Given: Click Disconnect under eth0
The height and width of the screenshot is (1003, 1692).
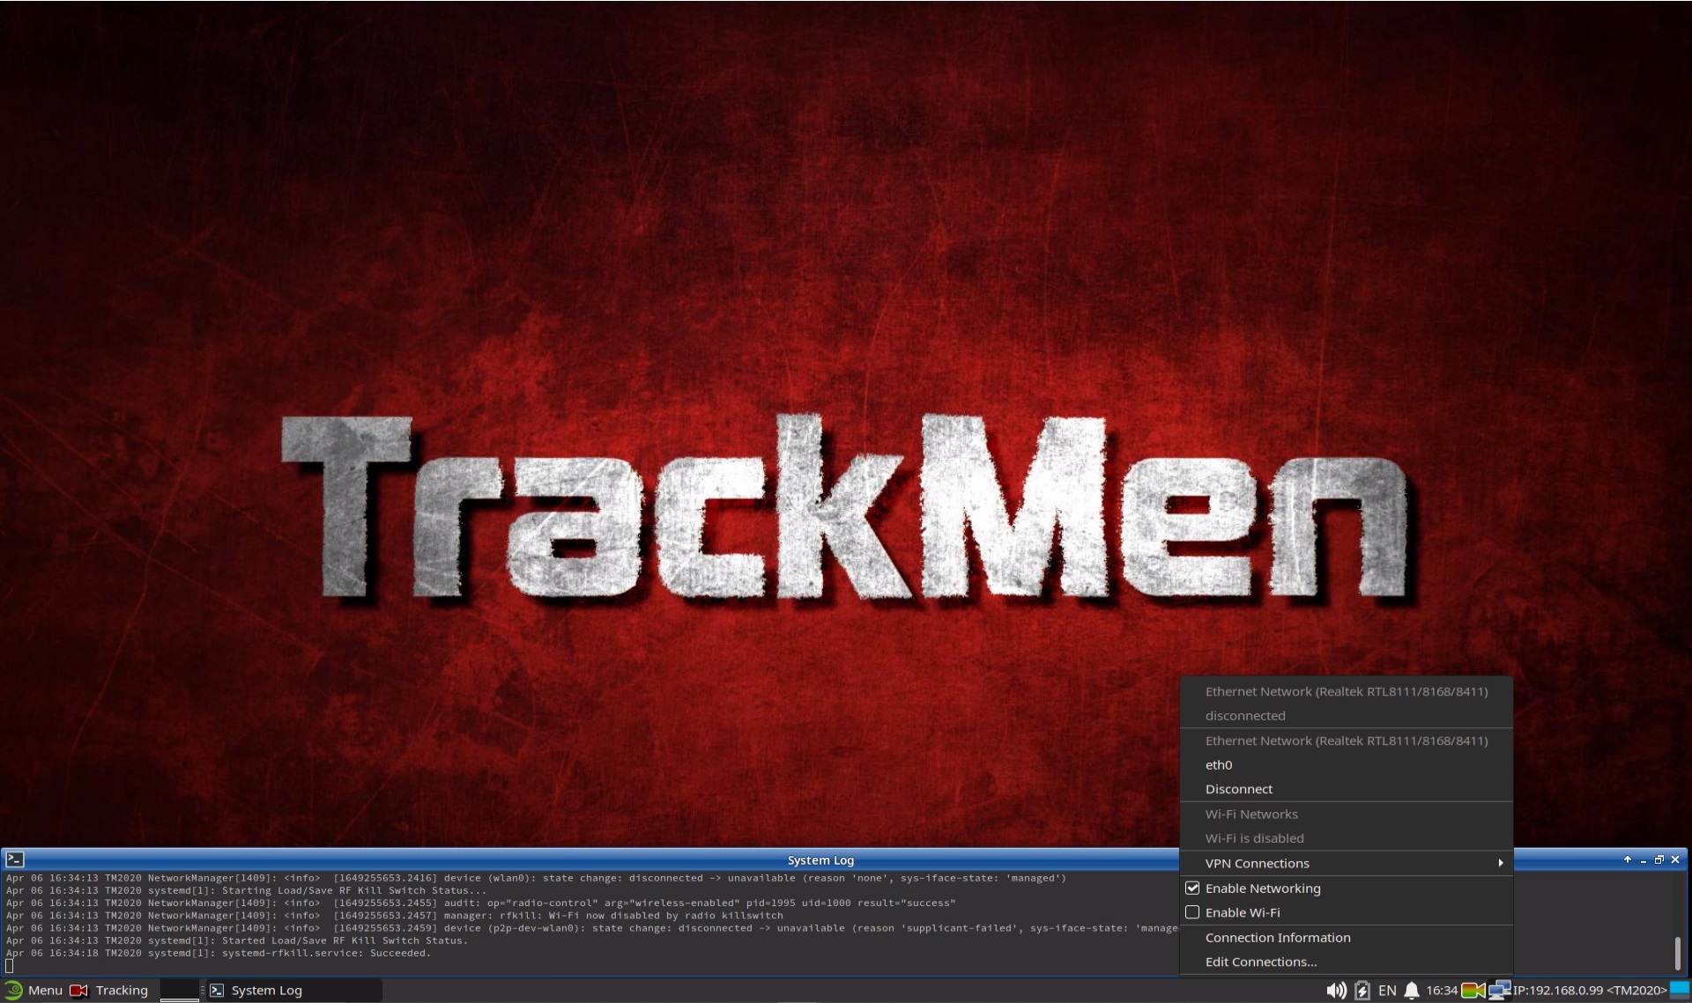Looking at the screenshot, I should pos(1238,789).
